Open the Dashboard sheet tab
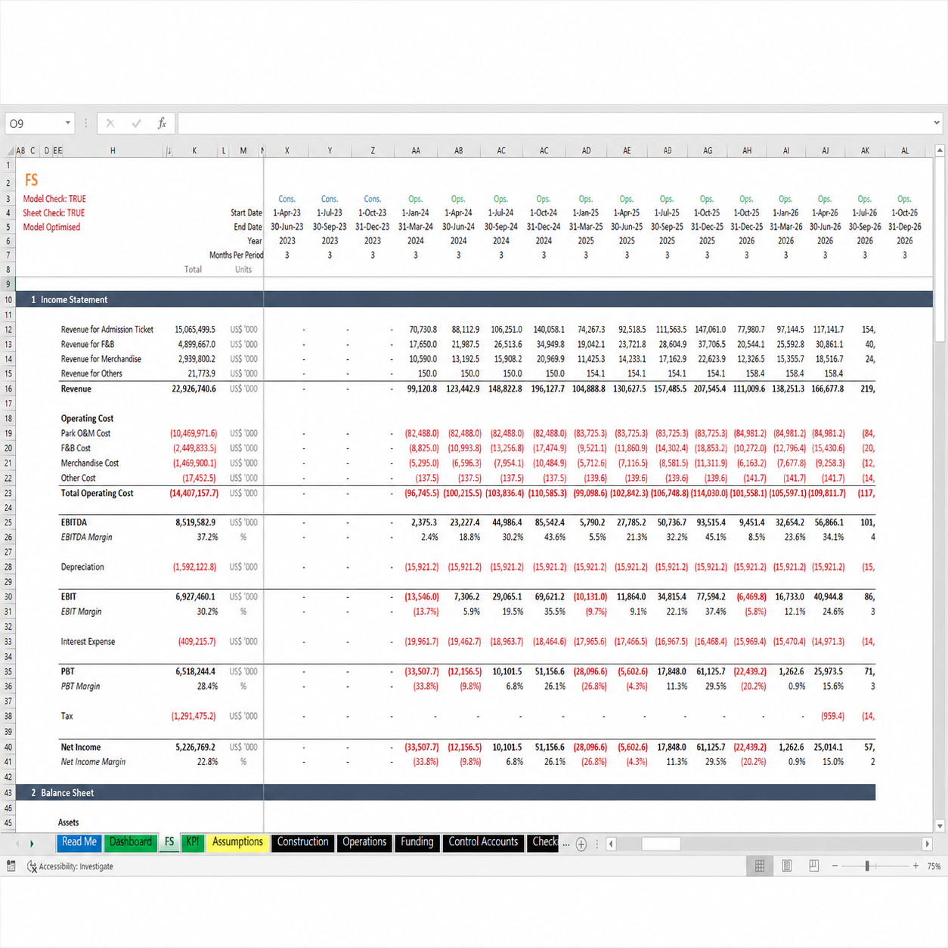The image size is (948, 948). click(x=130, y=842)
